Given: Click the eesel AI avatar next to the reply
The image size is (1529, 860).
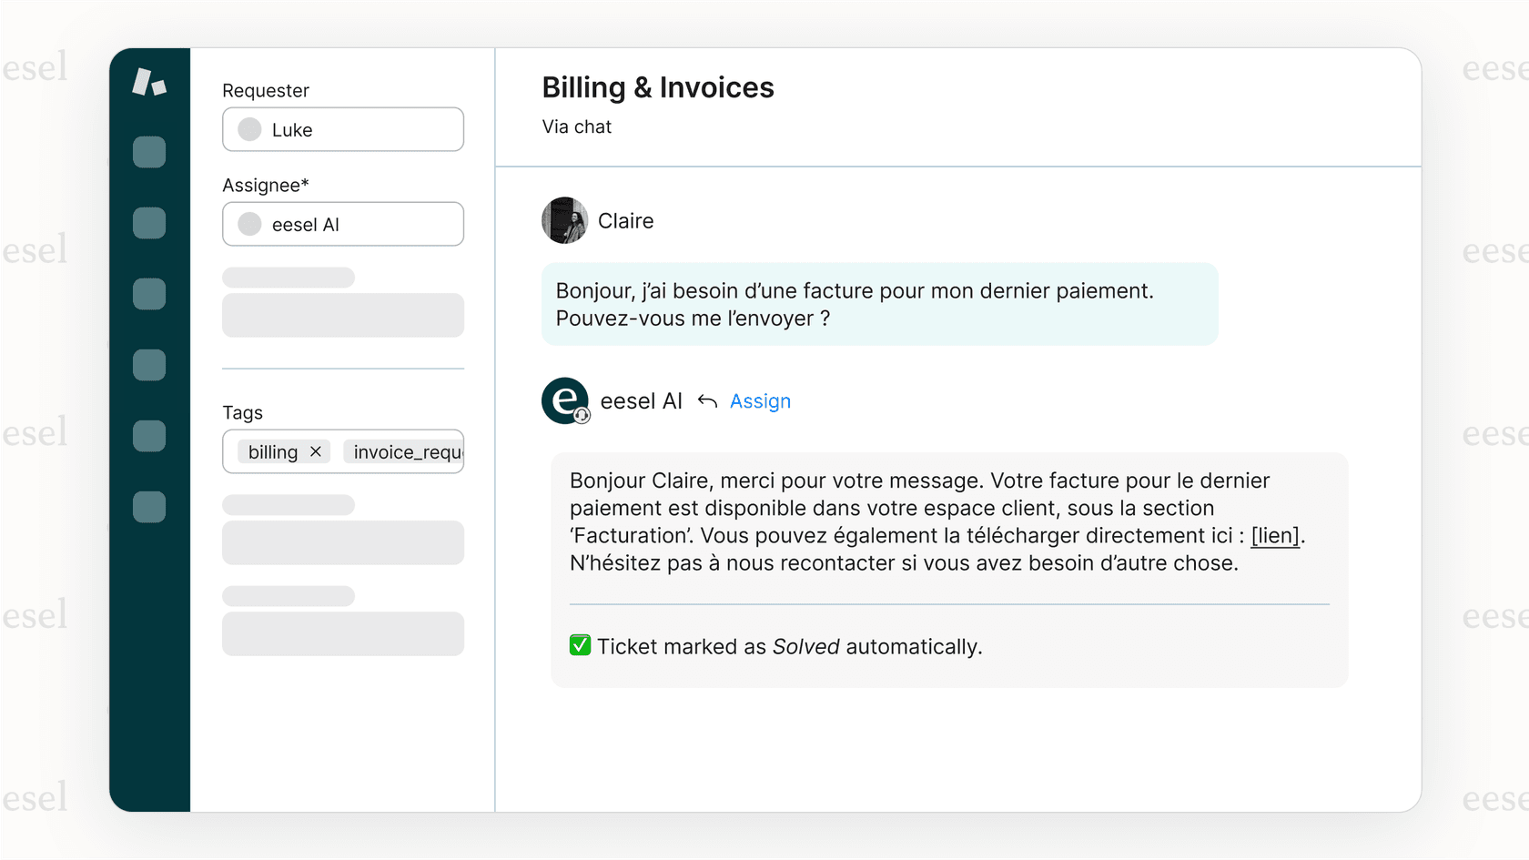Looking at the screenshot, I should coord(565,400).
